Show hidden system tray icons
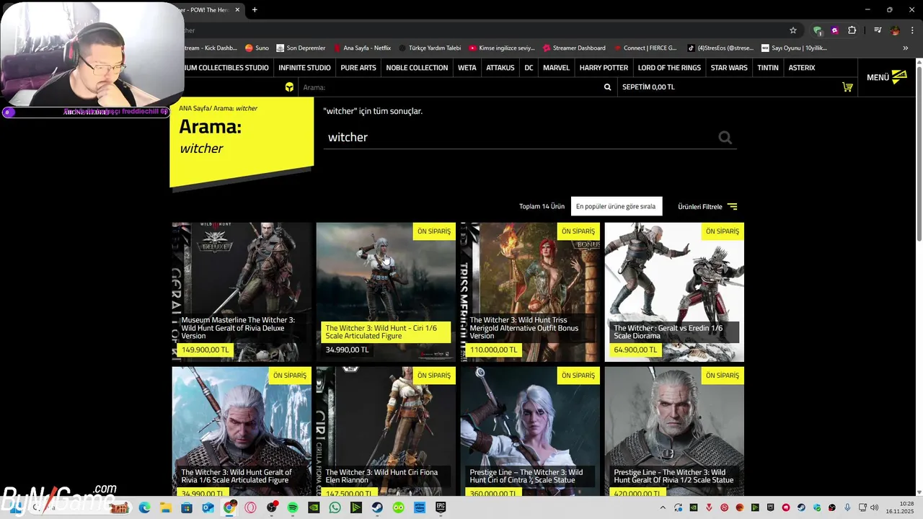 click(x=663, y=507)
